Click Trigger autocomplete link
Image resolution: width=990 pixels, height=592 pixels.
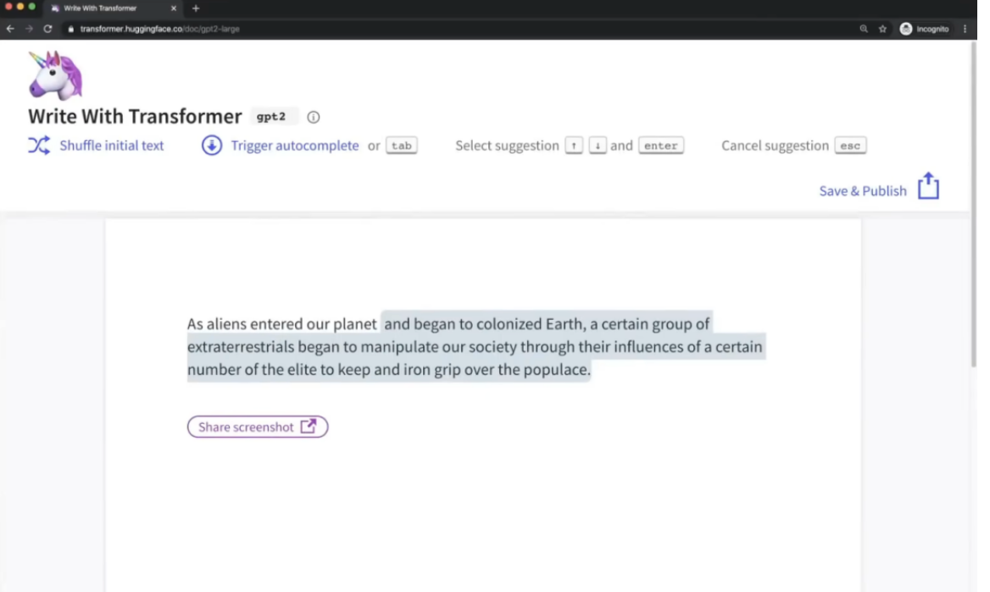click(x=295, y=146)
